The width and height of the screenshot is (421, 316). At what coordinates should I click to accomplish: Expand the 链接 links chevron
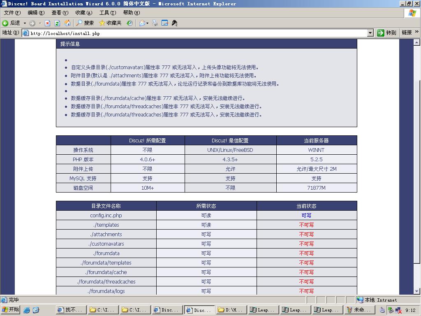[417, 32]
